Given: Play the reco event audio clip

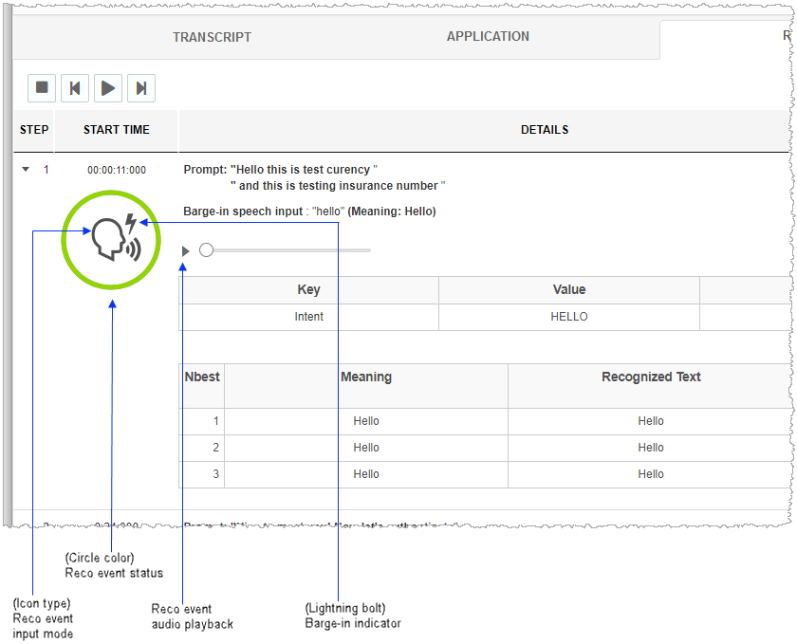Looking at the screenshot, I should point(186,250).
